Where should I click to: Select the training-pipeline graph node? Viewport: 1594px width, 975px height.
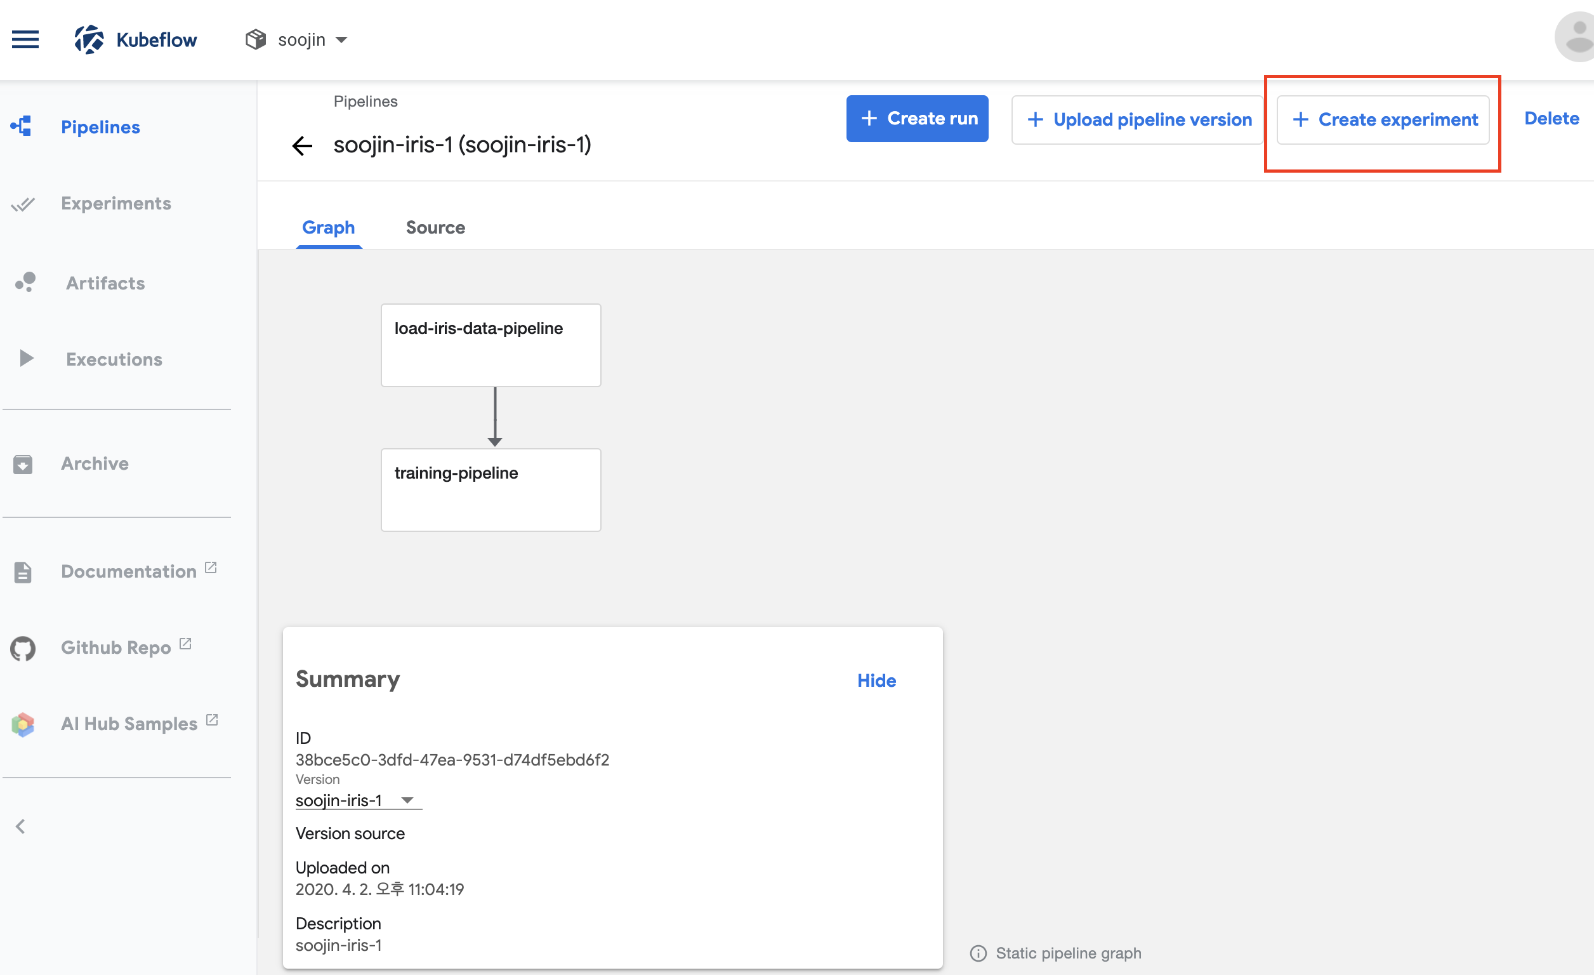(491, 490)
